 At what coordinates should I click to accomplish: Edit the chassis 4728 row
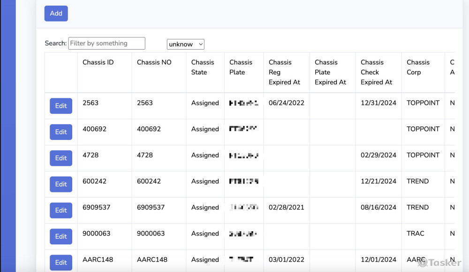click(x=61, y=158)
